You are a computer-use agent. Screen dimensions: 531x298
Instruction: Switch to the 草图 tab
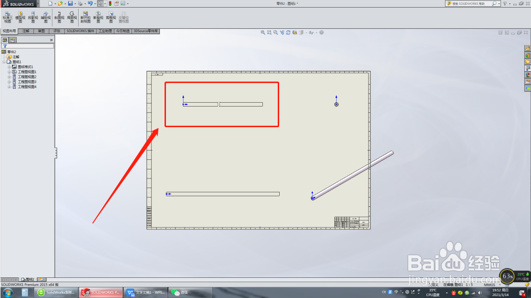41,31
